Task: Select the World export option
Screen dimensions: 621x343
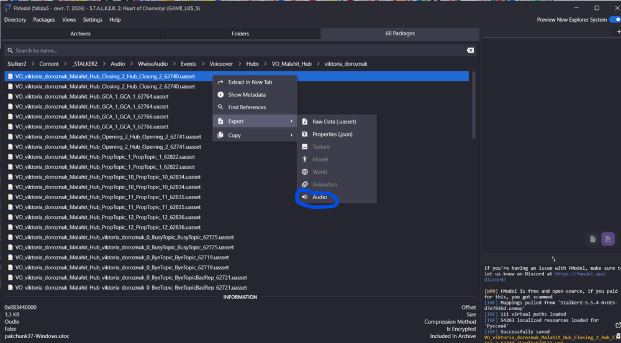Action: 337,172
